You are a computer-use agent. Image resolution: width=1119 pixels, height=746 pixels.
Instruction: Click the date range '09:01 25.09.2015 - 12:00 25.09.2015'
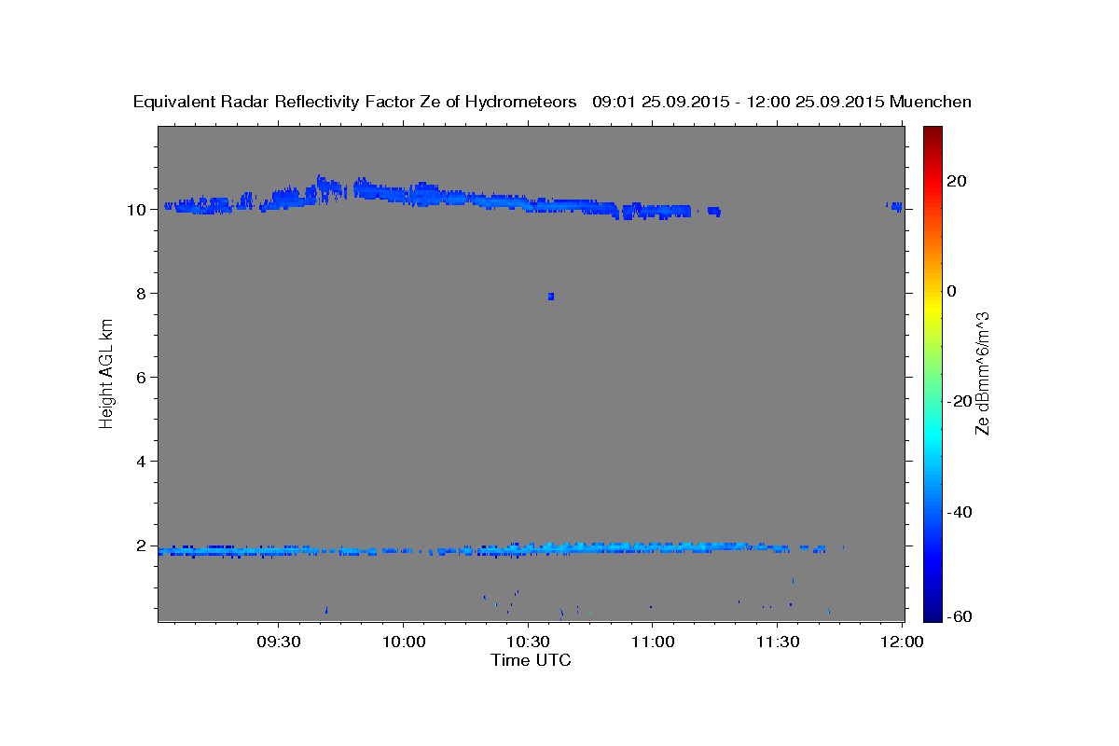tap(739, 102)
